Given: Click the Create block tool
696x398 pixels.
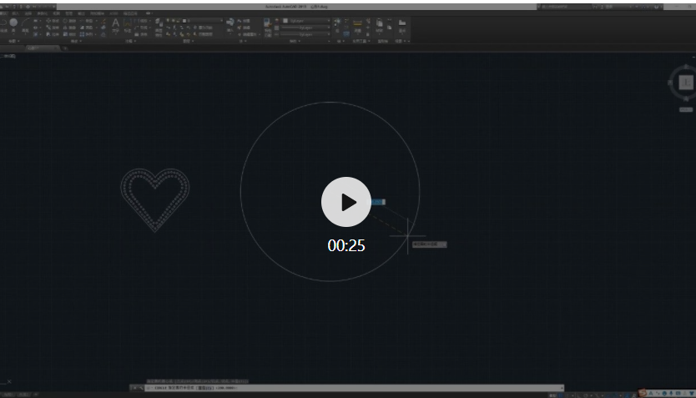Looking at the screenshot, I should click(244, 21).
